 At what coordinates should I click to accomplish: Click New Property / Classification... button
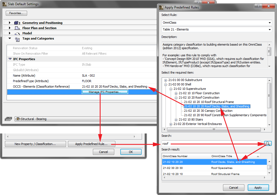click(x=35, y=144)
